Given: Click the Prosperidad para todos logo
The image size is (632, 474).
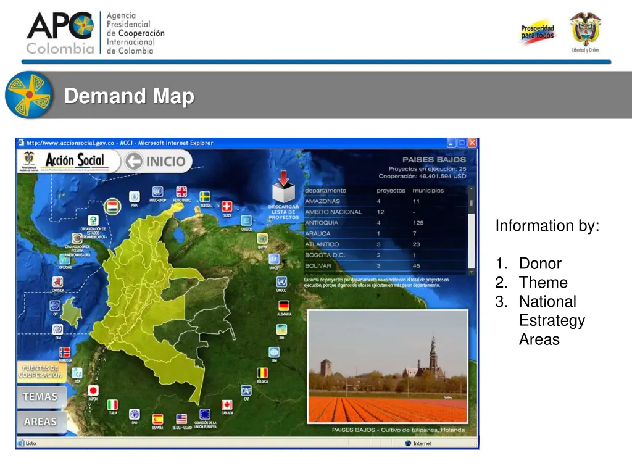Looking at the screenshot, I should 538,32.
